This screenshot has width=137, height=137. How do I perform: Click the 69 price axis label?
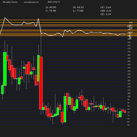[x=129, y=119]
